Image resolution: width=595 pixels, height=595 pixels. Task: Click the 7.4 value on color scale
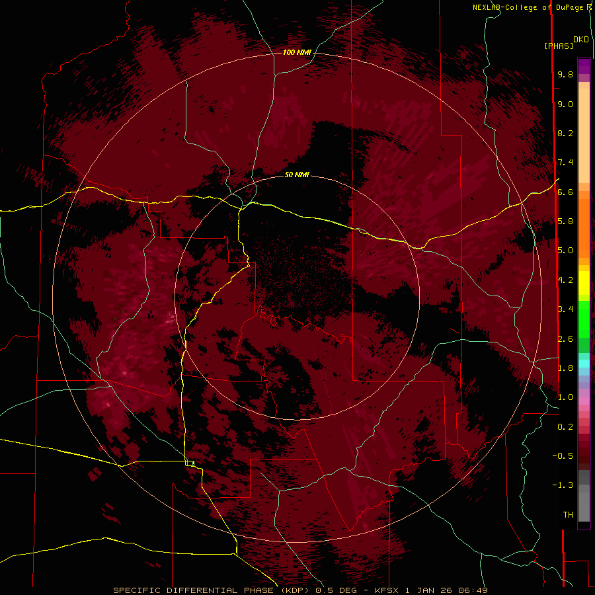[x=565, y=163]
